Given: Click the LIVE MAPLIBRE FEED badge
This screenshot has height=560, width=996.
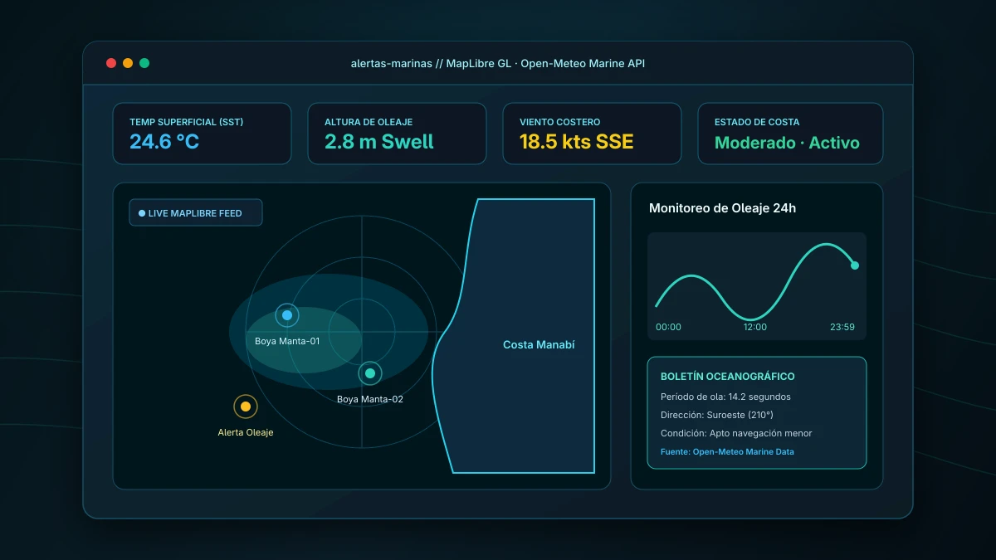Looking at the screenshot, I should 196,212.
